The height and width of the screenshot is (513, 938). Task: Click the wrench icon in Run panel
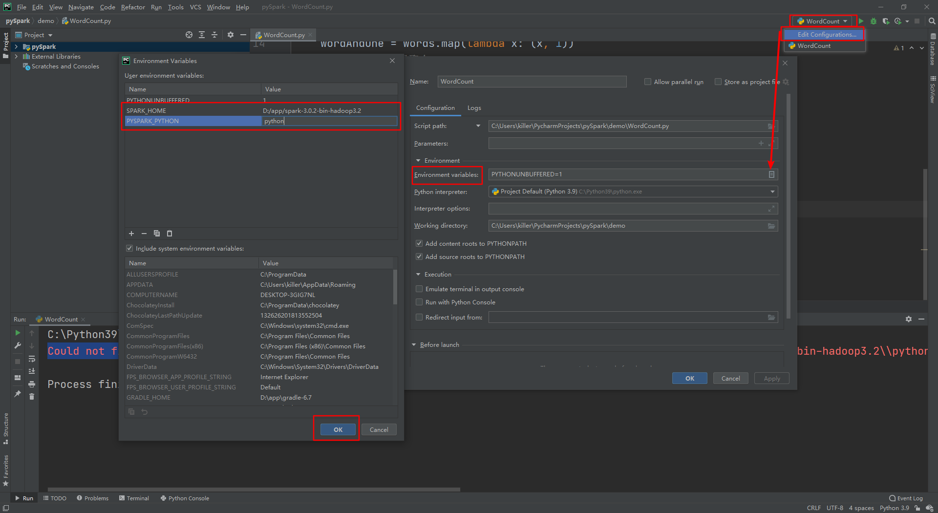pyautogui.click(x=18, y=345)
